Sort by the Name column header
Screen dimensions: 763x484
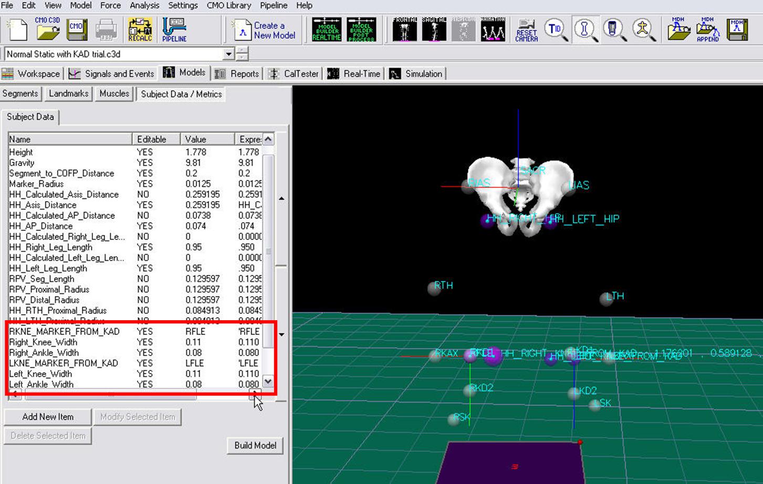70,139
